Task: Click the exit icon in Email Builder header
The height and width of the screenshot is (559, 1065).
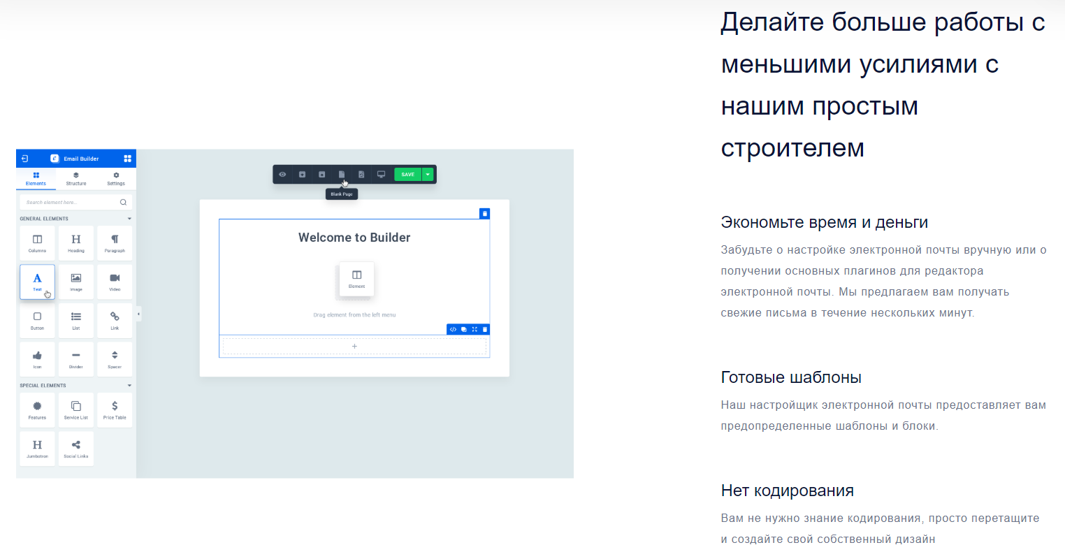Action: (x=24, y=159)
